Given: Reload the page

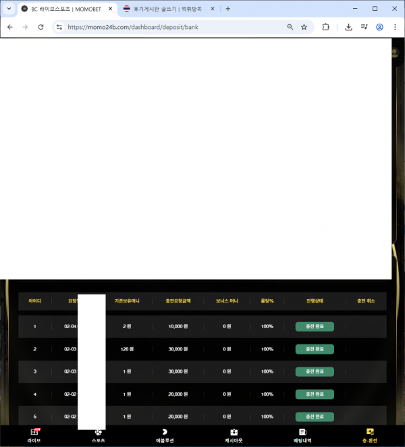Looking at the screenshot, I should [40, 27].
